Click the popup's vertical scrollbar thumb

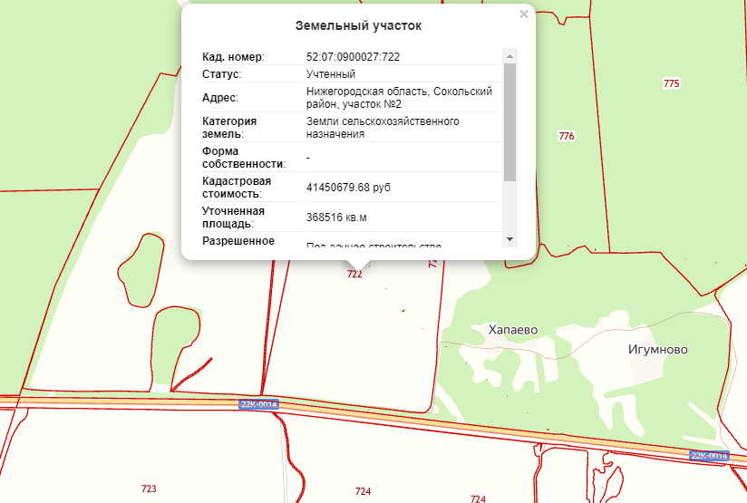[509, 122]
